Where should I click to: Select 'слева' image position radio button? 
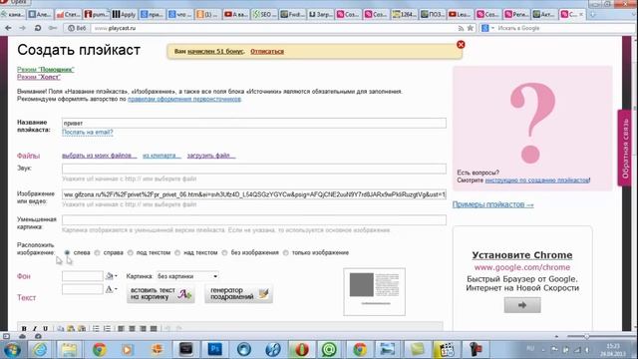(x=67, y=252)
